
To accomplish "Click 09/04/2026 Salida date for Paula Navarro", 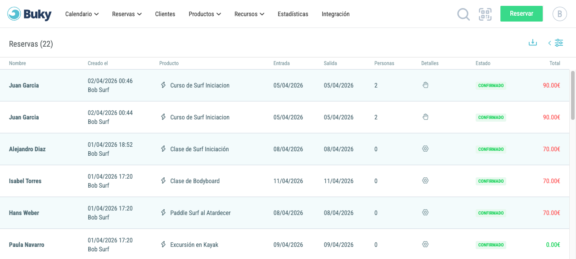I will click(339, 245).
